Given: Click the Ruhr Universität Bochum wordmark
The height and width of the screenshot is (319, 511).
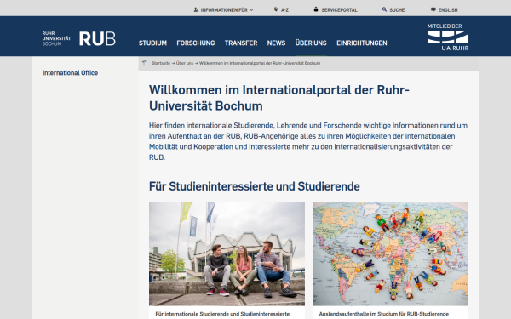Looking at the screenshot, I should tap(56, 38).
